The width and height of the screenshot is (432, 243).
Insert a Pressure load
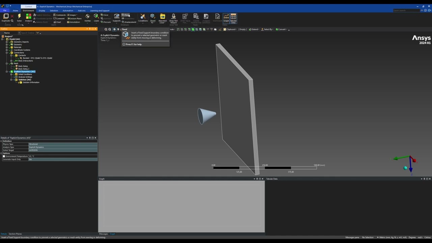tap(106, 22)
